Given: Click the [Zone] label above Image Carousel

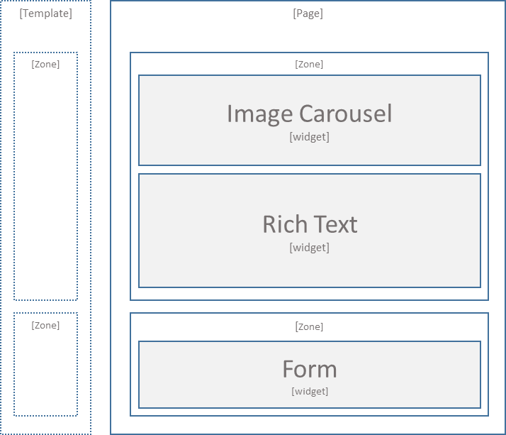Looking at the screenshot, I should point(309,65).
